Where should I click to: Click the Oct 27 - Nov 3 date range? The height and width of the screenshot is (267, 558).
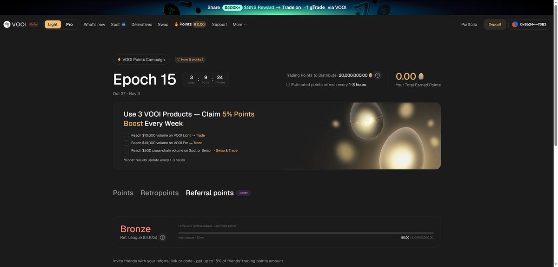tap(126, 93)
